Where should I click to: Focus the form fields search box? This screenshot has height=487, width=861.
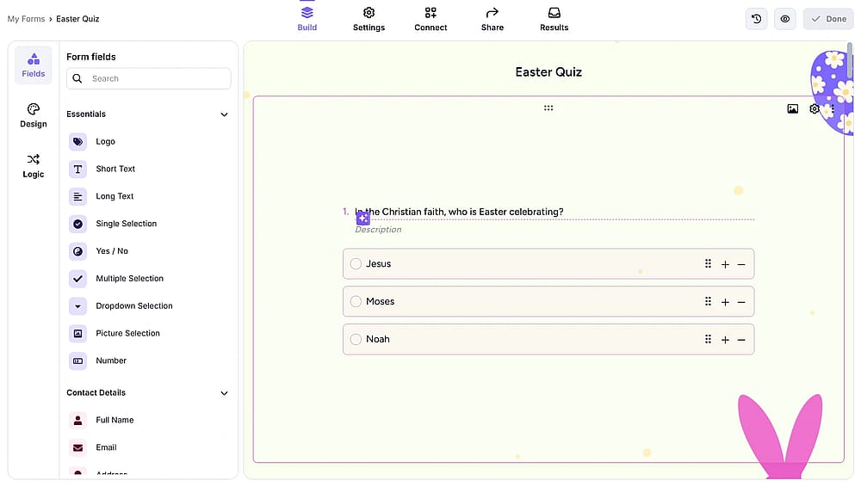tap(148, 78)
